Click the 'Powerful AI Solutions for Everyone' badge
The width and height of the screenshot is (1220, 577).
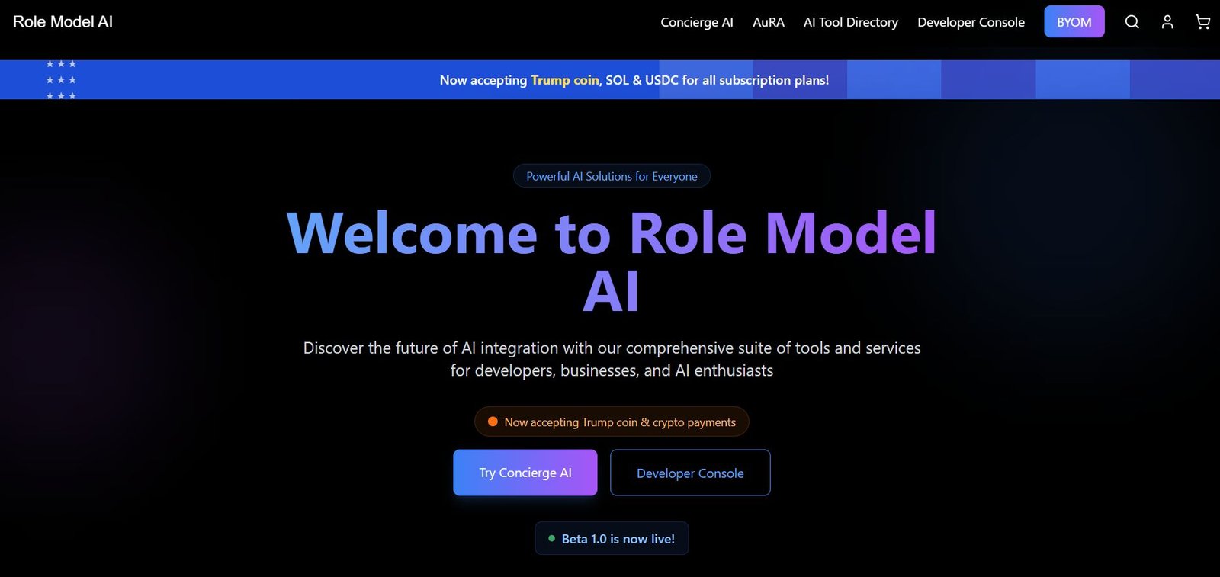pyautogui.click(x=612, y=176)
